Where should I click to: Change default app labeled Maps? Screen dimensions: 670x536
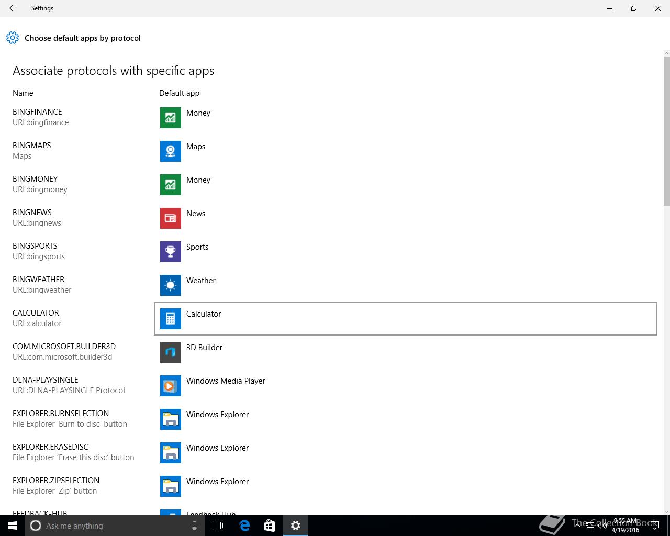click(x=406, y=151)
